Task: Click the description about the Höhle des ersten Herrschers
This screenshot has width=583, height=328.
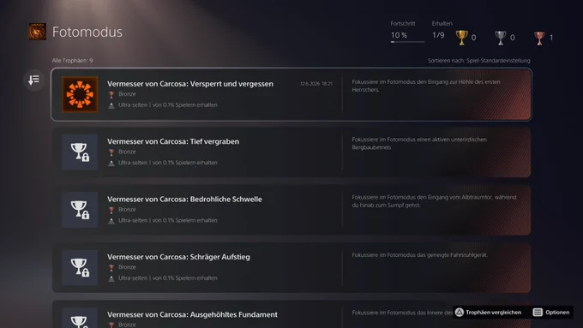Action: tap(426, 86)
